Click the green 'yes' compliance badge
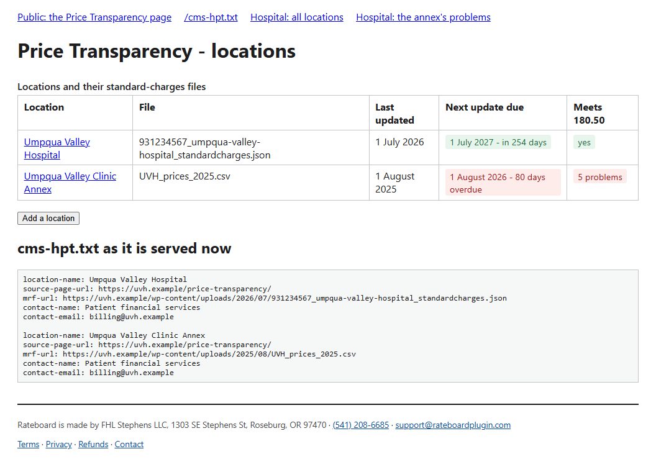This screenshot has width=656, height=472. (x=584, y=142)
